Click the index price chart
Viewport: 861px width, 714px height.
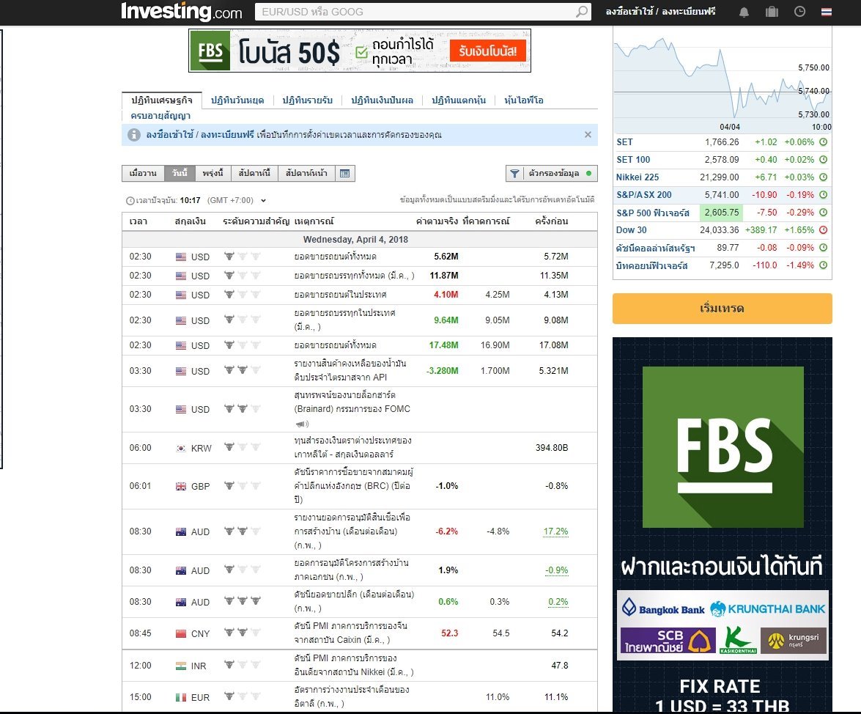(x=722, y=80)
